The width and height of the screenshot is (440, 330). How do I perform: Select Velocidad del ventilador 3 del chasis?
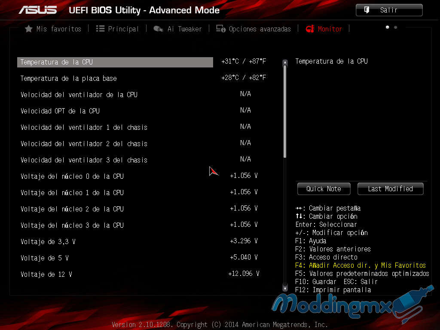(x=84, y=160)
